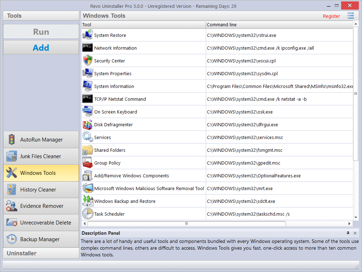Sort by the Command line column header

pos(279,24)
